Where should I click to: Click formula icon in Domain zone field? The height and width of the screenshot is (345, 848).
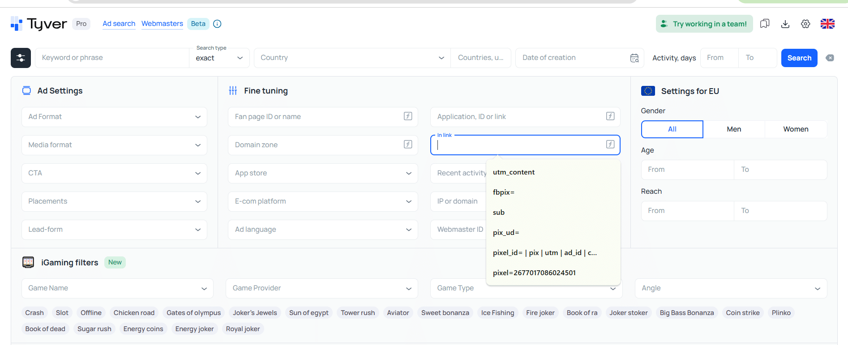tap(408, 144)
